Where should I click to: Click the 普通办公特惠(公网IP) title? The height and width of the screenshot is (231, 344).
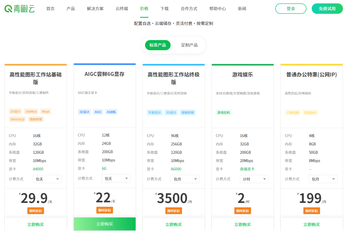(312, 75)
